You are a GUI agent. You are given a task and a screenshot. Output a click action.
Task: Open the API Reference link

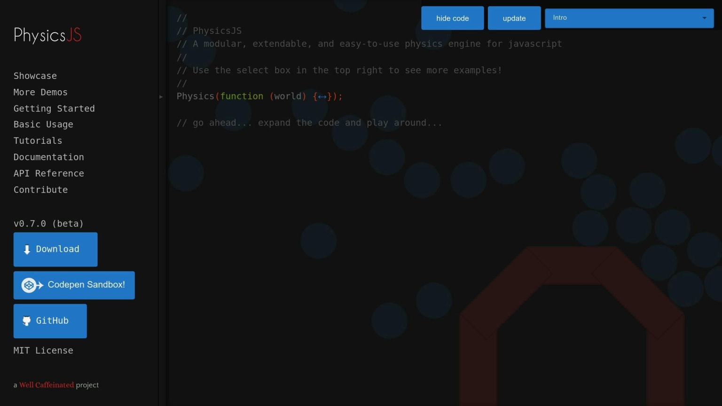49,173
